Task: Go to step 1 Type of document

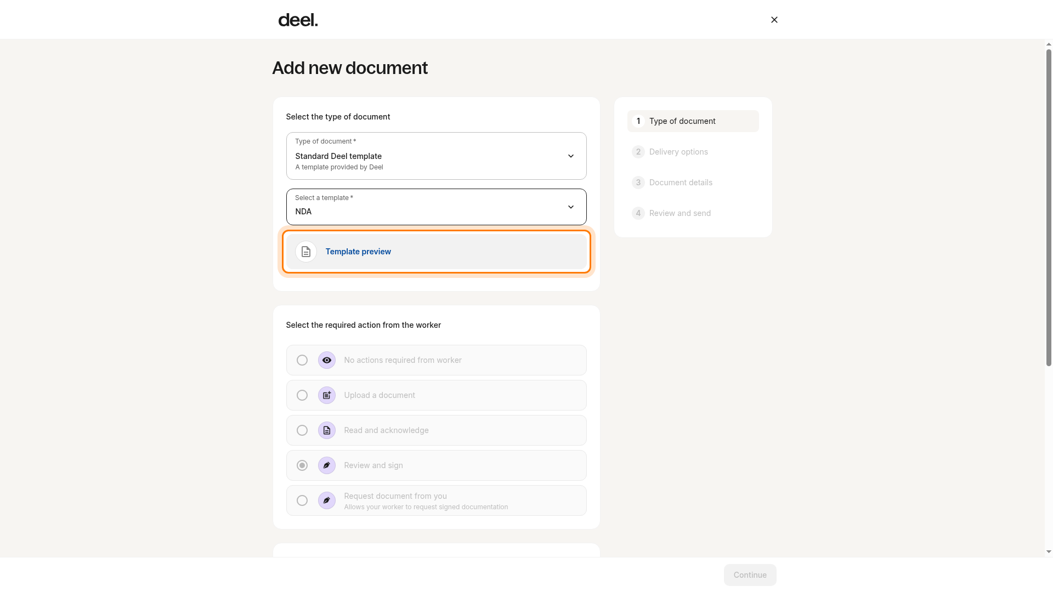Action: (693, 121)
